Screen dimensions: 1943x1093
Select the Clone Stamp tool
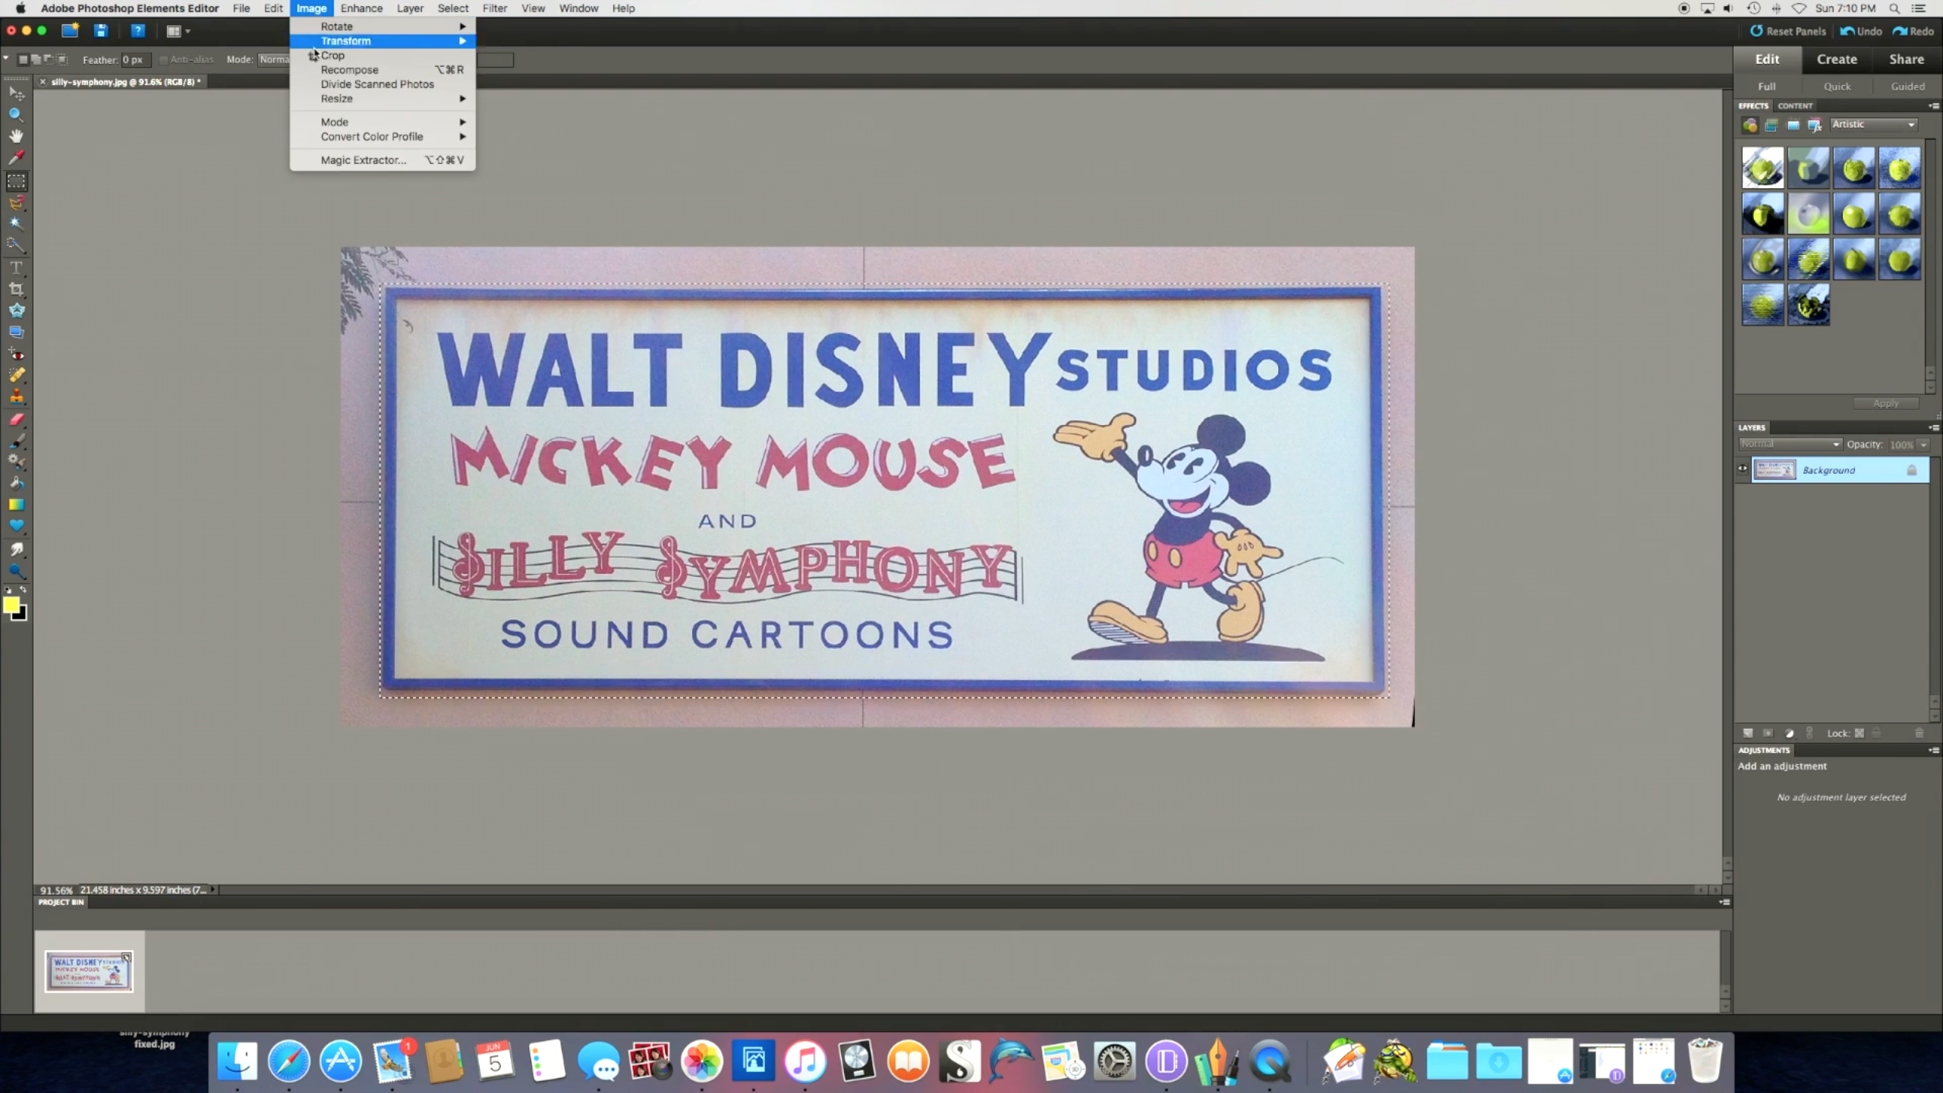tap(16, 396)
